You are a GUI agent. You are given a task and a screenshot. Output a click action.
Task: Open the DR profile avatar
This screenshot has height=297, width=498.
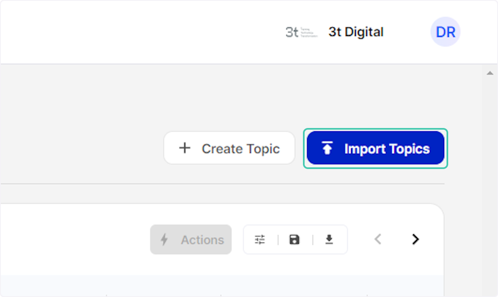[445, 32]
